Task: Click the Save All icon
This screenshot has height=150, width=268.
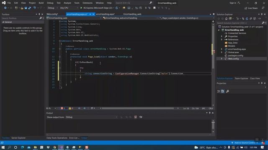Action: coord(30,8)
